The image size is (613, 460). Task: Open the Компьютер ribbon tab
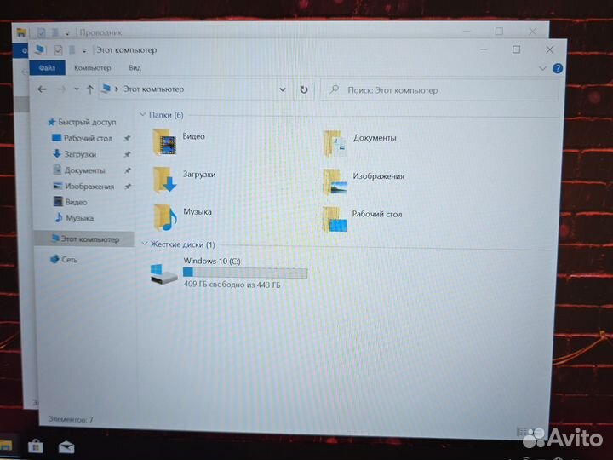click(93, 67)
